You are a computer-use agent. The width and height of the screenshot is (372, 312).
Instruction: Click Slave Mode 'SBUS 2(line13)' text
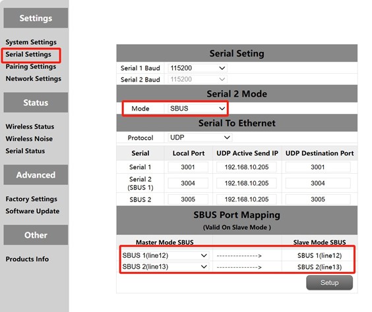(x=320, y=267)
